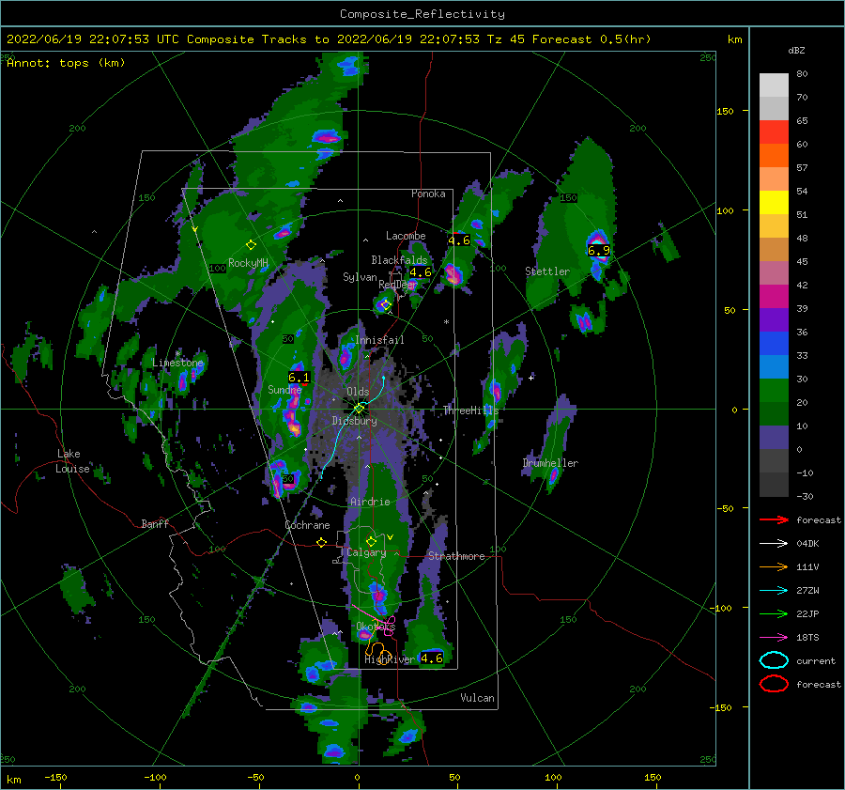Click the Limestone label
845x790 pixels.
tap(177, 363)
